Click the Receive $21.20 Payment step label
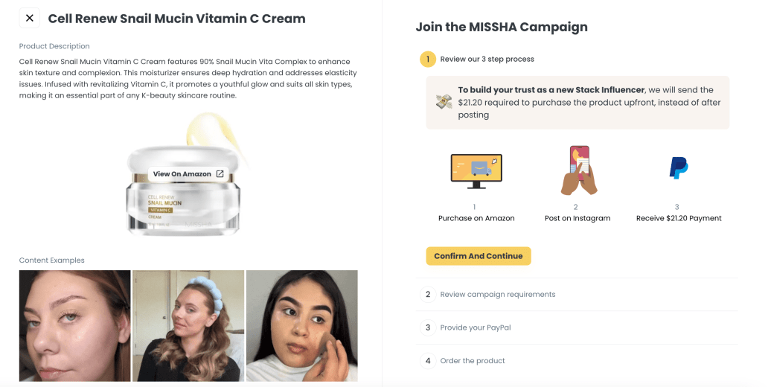 (x=679, y=219)
